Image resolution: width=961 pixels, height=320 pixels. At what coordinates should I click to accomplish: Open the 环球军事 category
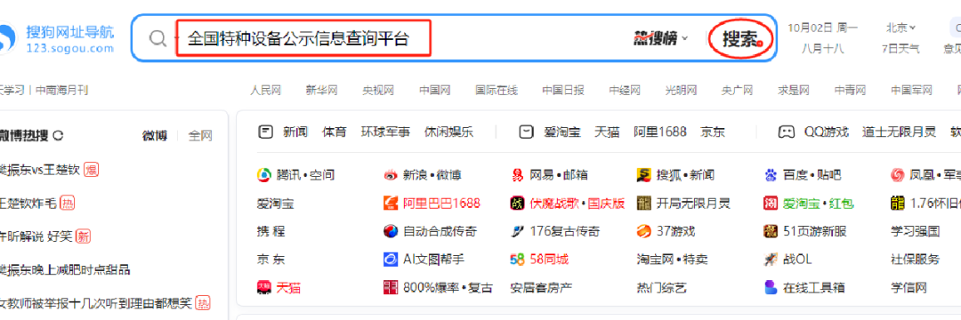385,132
